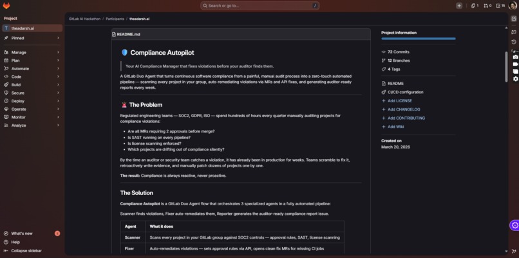Viewport: 519px width, 258px height.
Task: Click the Secure shield sidebar icon
Action: 6,93
